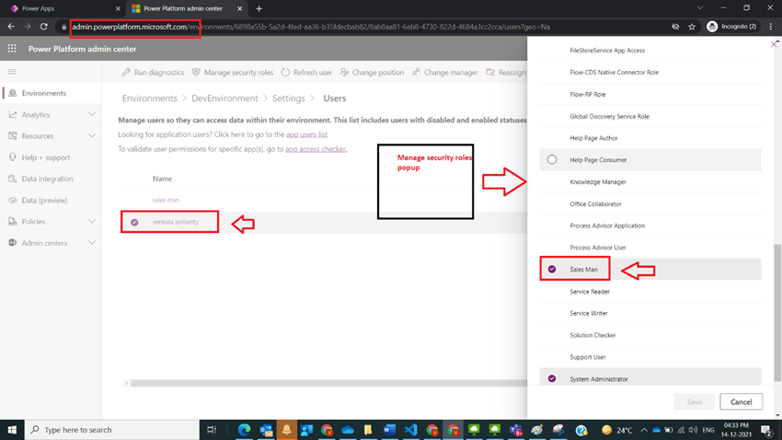
Task: Select the Office Collaborator role row
Action: 650,204
